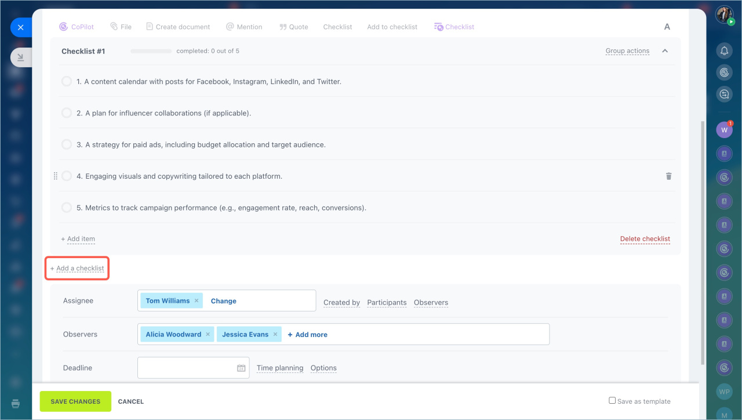Select the Jessica Evans observer tag
742x420 pixels.
(x=249, y=334)
